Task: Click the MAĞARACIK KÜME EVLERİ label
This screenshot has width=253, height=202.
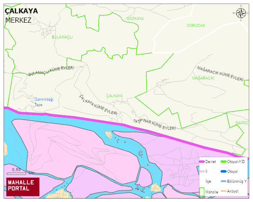Action: (220, 74)
